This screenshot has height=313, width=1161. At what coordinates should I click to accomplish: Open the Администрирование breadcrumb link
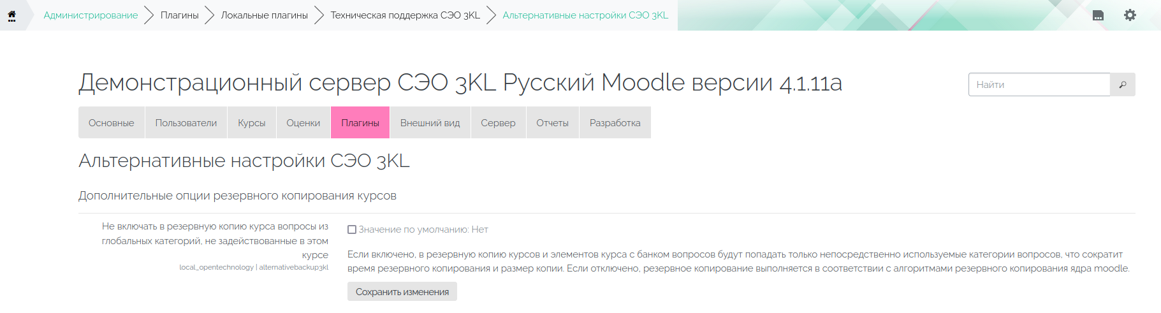91,15
